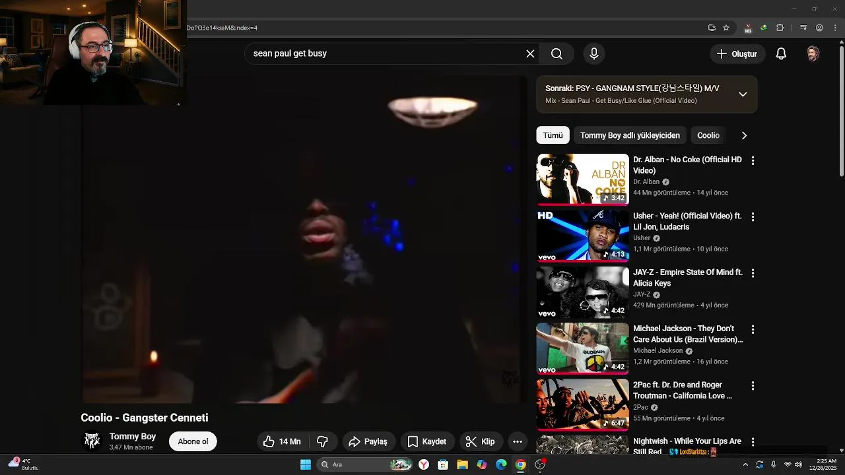Open microphone tray icon
The width and height of the screenshot is (845, 475).
point(774,464)
